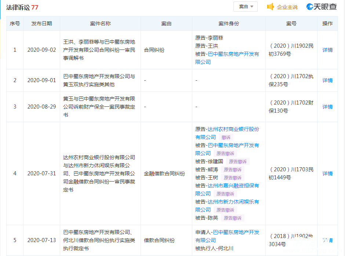Click the party 被告-陈英
Image resolution: width=345 pixels, height=256 pixels.
coord(207,218)
